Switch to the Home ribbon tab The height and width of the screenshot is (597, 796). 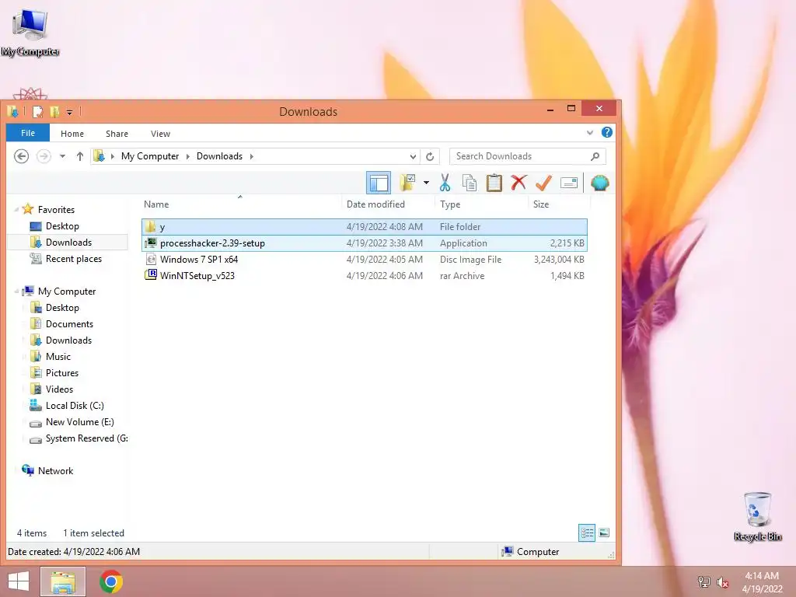click(72, 134)
